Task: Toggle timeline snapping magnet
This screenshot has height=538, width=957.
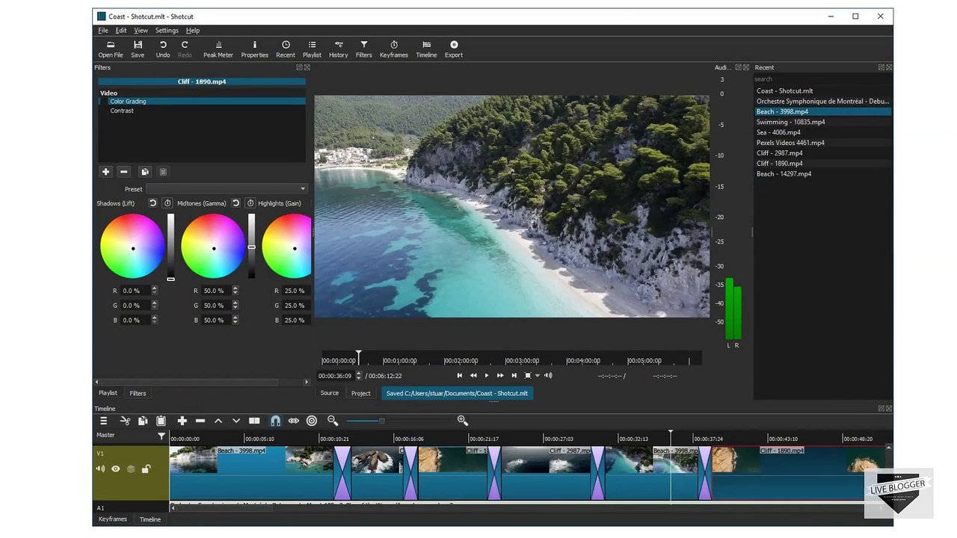Action: [x=275, y=421]
